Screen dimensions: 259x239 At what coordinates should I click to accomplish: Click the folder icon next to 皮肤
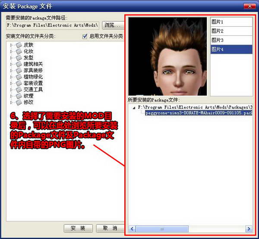(x=19, y=45)
